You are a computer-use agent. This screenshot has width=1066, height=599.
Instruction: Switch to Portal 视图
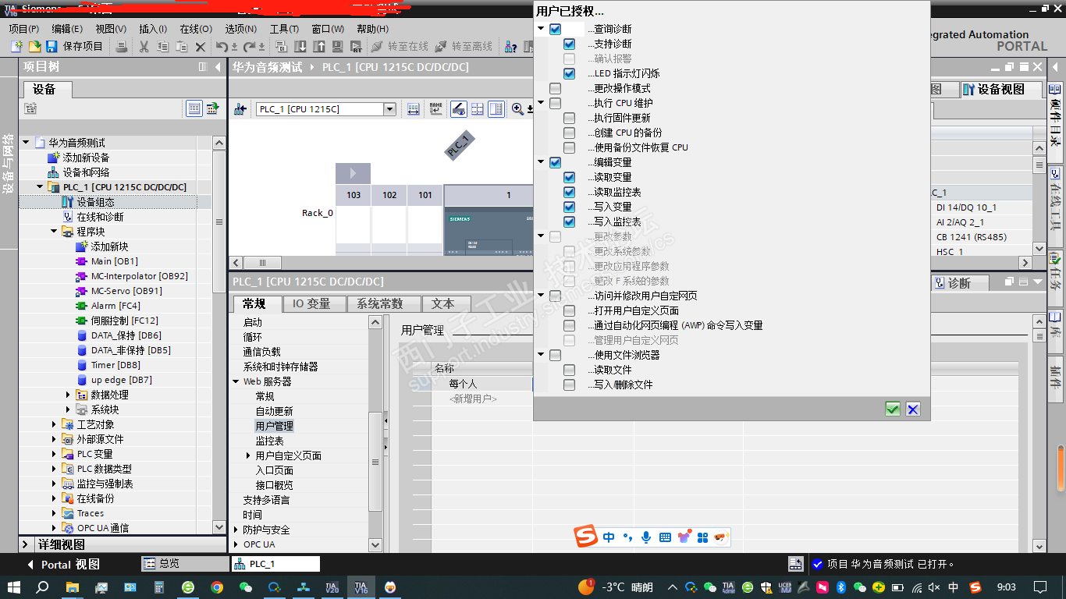pyautogui.click(x=62, y=564)
